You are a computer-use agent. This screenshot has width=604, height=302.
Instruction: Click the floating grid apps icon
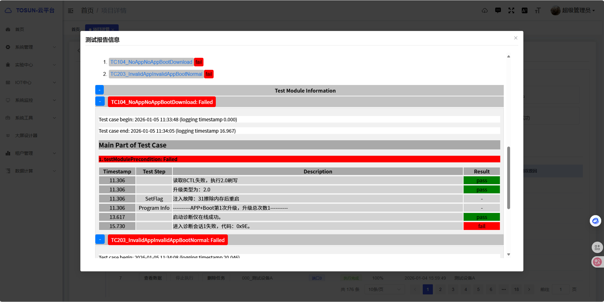click(x=597, y=248)
